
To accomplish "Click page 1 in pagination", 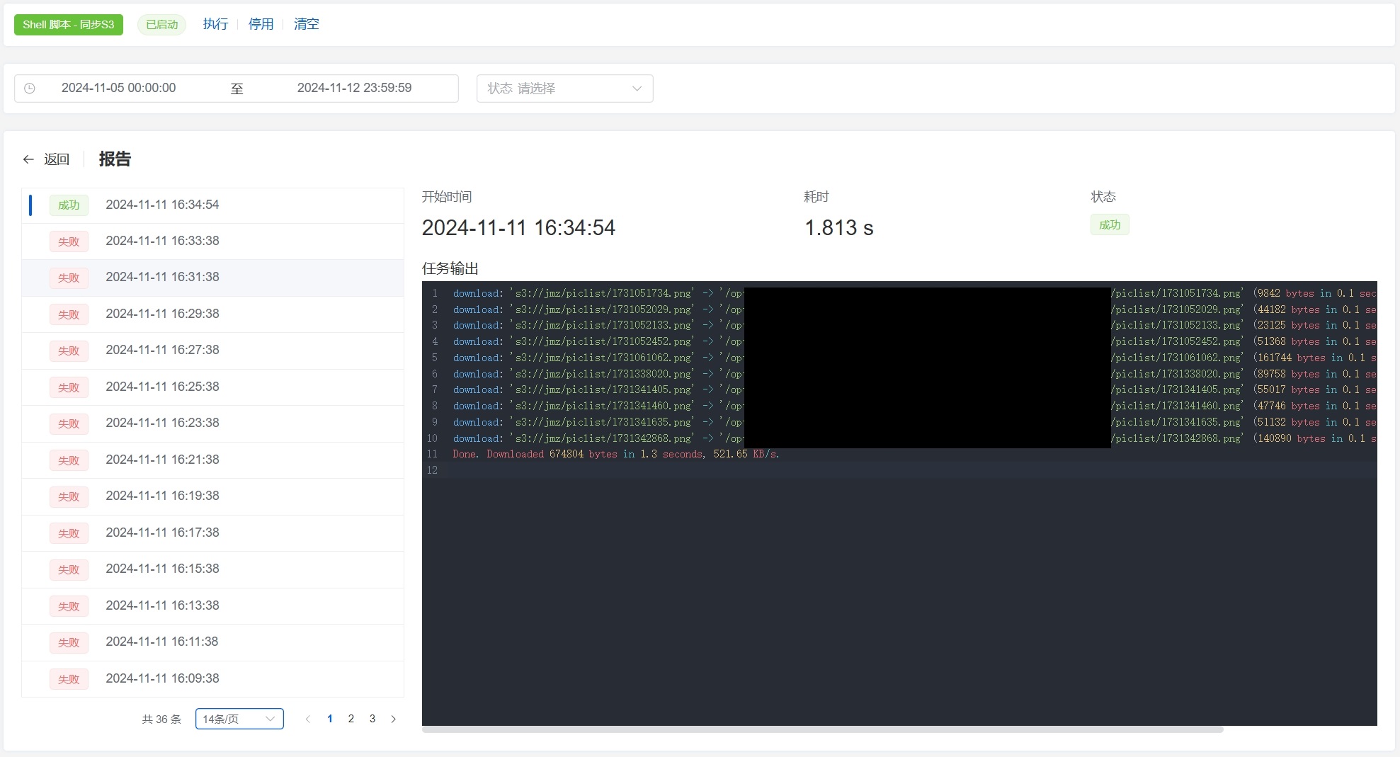I will (x=329, y=719).
